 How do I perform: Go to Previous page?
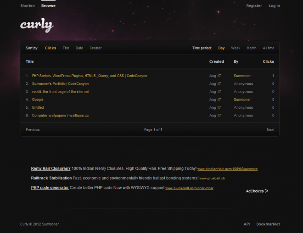33,130
